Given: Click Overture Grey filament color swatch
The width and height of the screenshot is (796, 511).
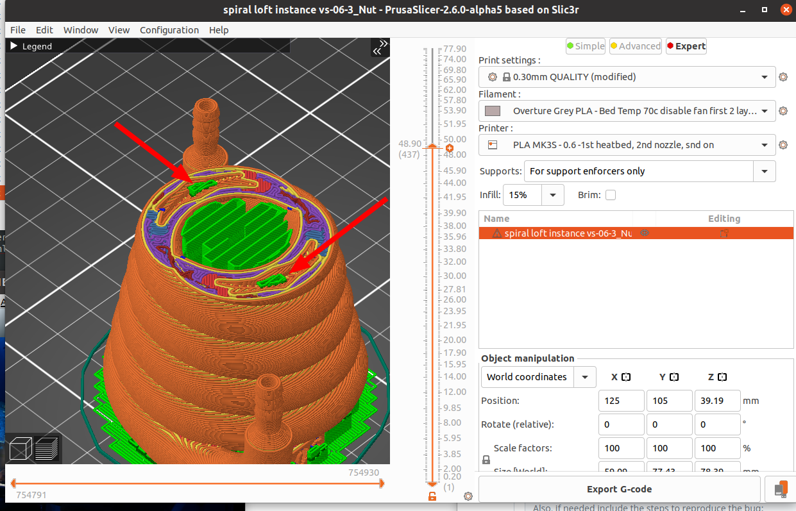Looking at the screenshot, I should [493, 111].
